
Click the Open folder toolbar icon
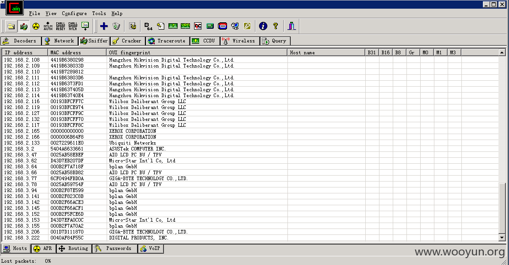11,26
